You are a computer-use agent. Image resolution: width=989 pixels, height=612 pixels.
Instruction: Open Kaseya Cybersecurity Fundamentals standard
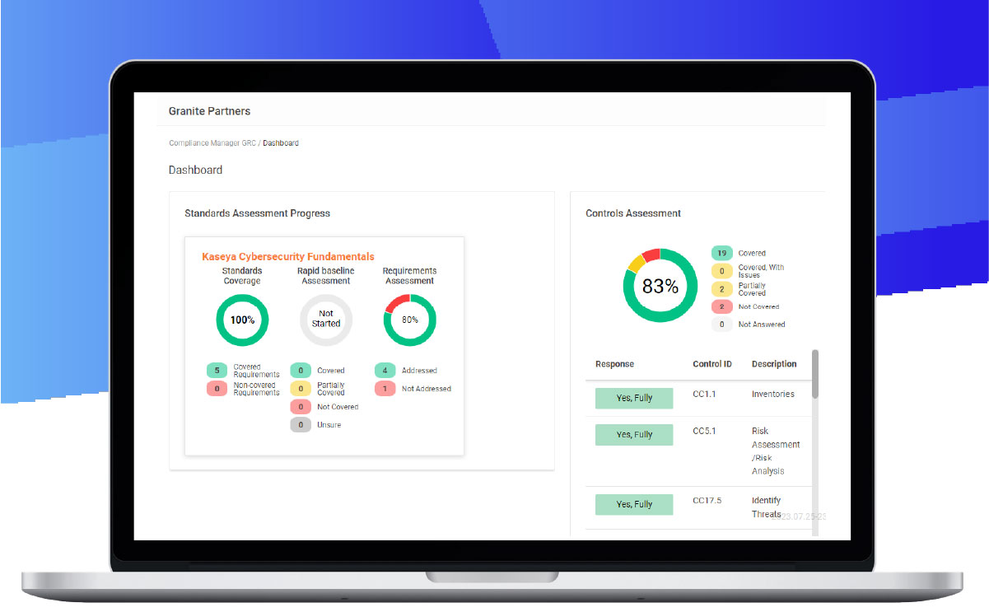[x=287, y=257]
